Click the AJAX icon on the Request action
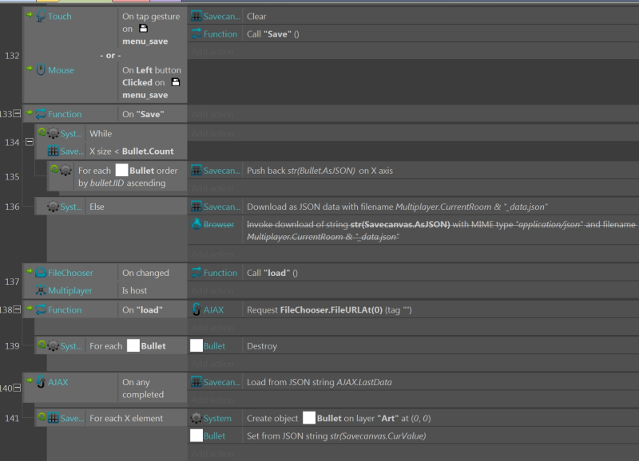 tap(196, 309)
